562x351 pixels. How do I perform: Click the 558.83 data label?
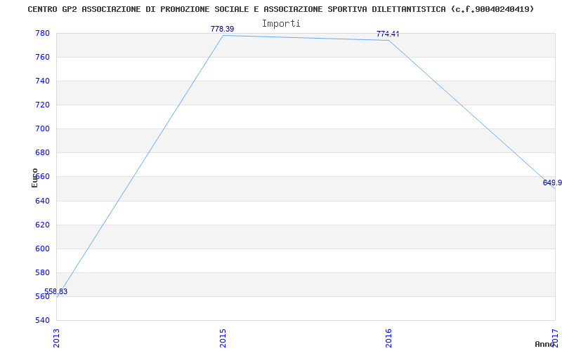pos(56,291)
